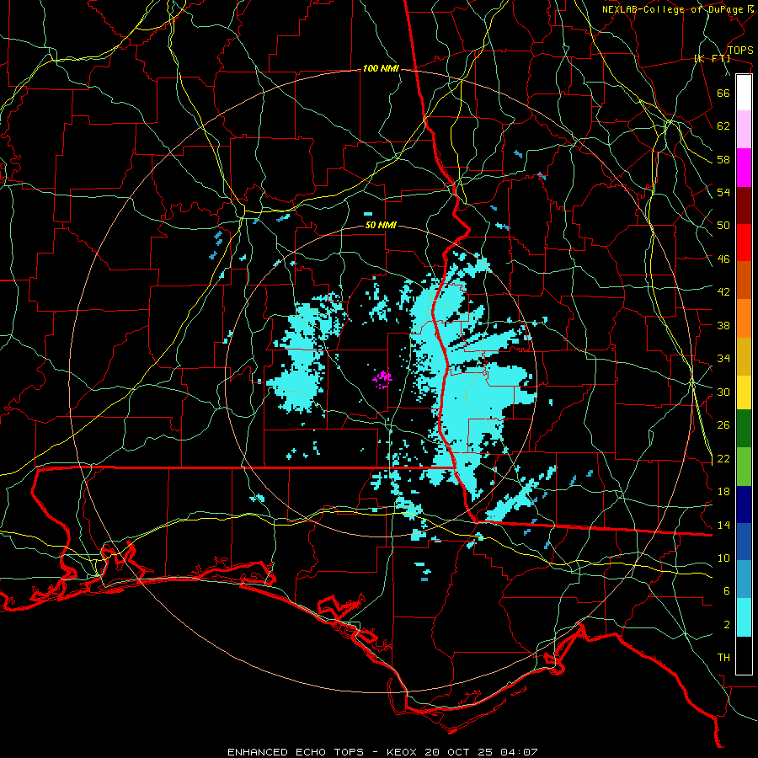Viewport: 758px width, 758px height.
Task: Click the white swatch in the tops legend
Action: point(744,93)
